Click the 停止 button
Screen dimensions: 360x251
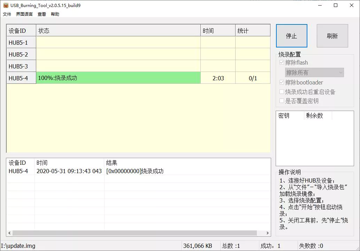point(292,36)
